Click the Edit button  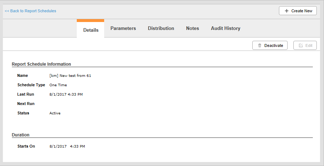coord(305,45)
